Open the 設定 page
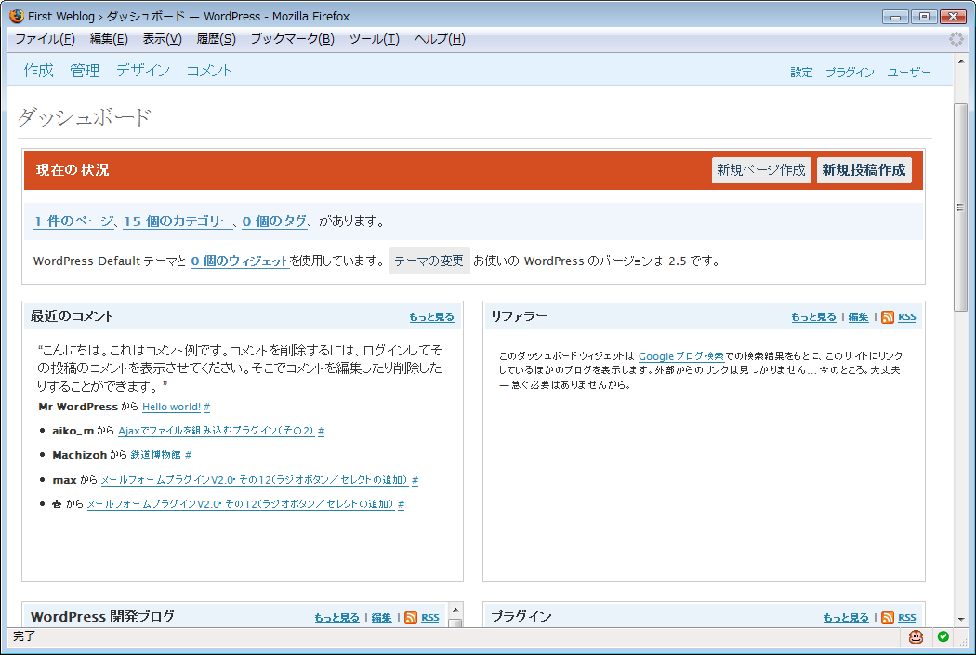Screen dimensions: 976x655 click(x=801, y=73)
